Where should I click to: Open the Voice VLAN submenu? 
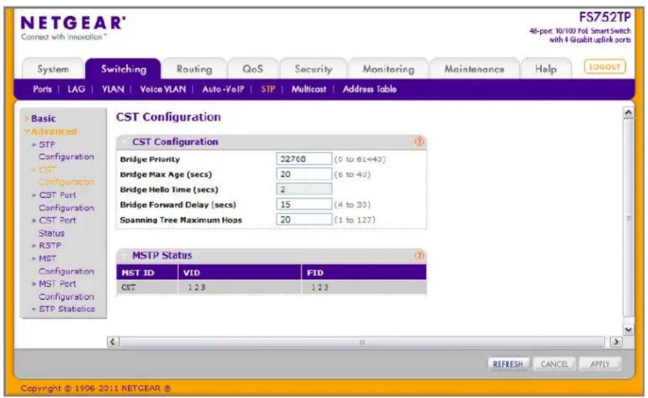pyautogui.click(x=163, y=89)
